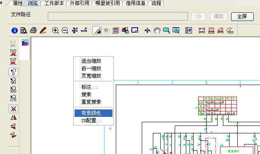The height and width of the screenshot is (154, 260).
Task: Rotate the view with the 180 icon
Action: click(13, 90)
